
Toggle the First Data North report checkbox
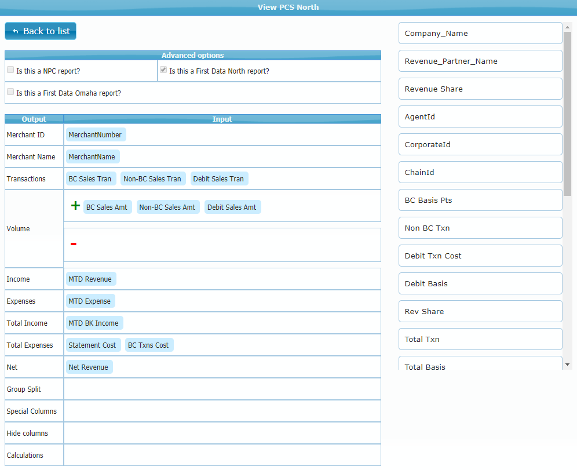(x=163, y=70)
